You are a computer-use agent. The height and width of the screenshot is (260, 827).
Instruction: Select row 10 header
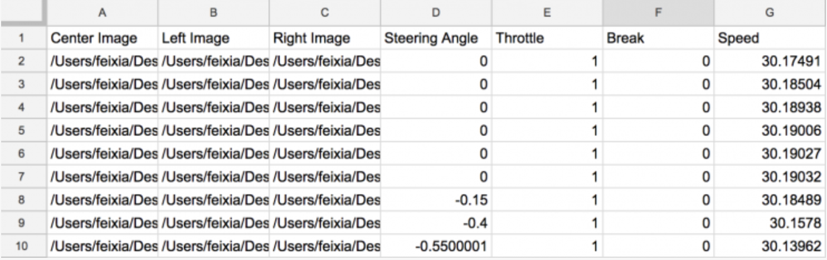[22, 245]
